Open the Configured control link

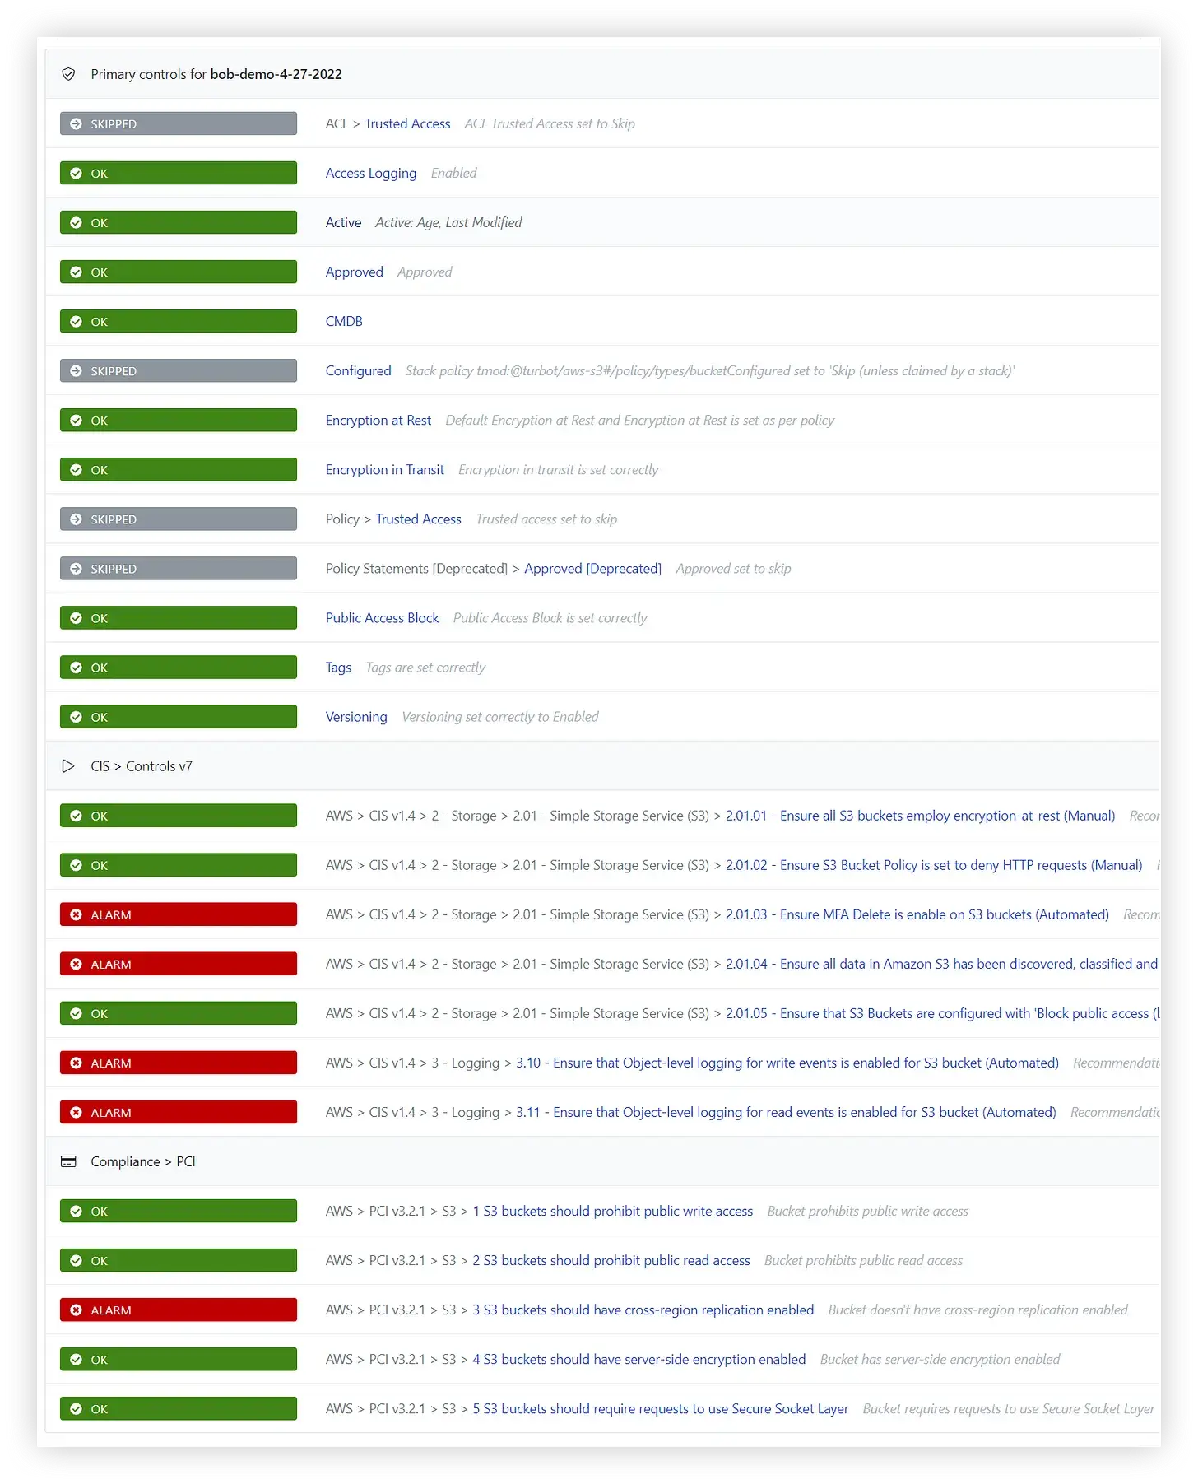click(358, 370)
